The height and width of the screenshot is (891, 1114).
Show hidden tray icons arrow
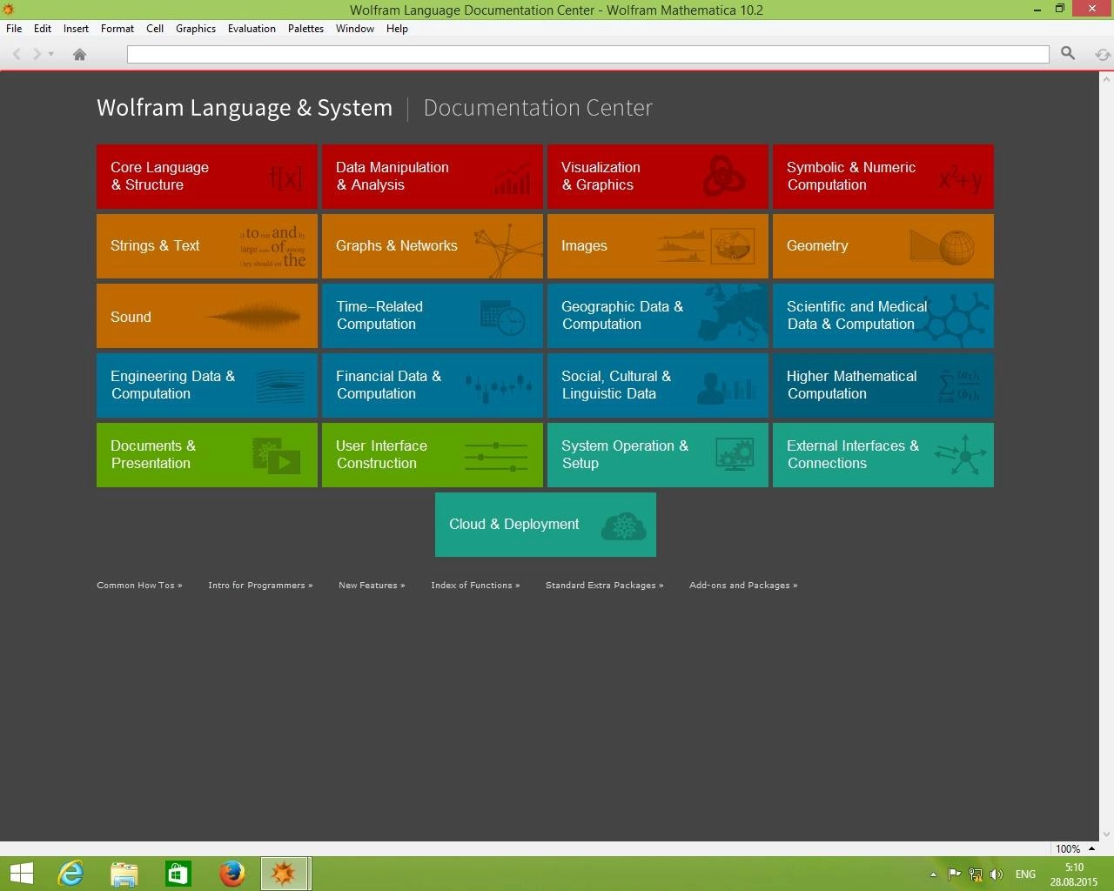coord(933,874)
